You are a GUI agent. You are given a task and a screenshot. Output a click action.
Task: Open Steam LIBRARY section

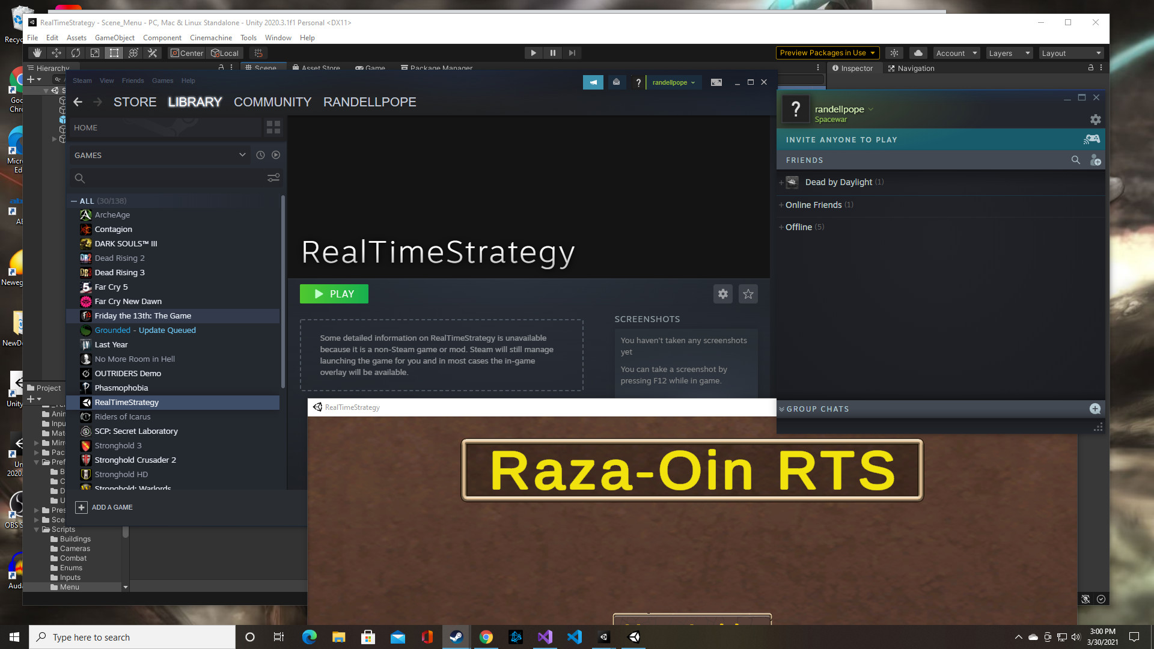coord(195,102)
